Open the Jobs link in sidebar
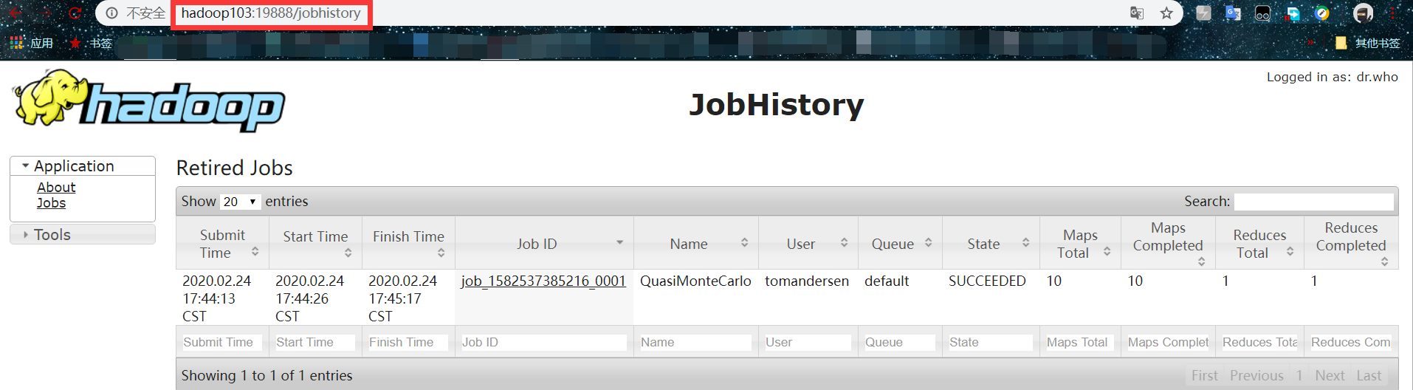 pos(51,203)
